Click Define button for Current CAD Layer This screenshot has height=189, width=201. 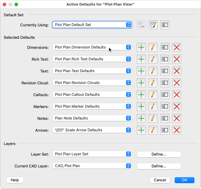tap(159, 166)
